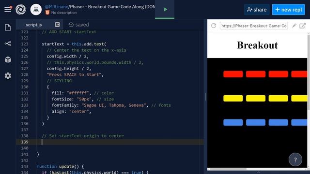Click the preview vertical scrollbar
The width and height of the screenshot is (310, 174).
[x=309, y=72]
